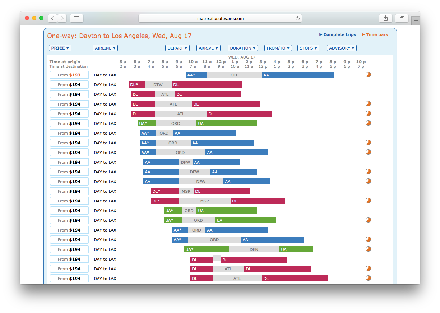Click the 'WED, AUG 17' date header
Screen dimensions: 440x313
click(x=242, y=57)
